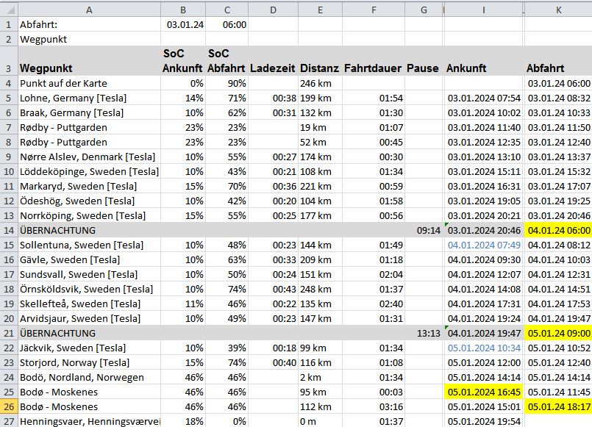
Task: Select 'Storjord, Norway [Tesla]' cell
Action: 89,362
